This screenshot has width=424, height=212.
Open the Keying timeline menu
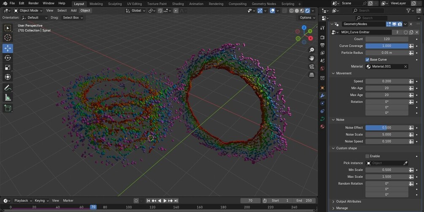pyautogui.click(x=41, y=201)
